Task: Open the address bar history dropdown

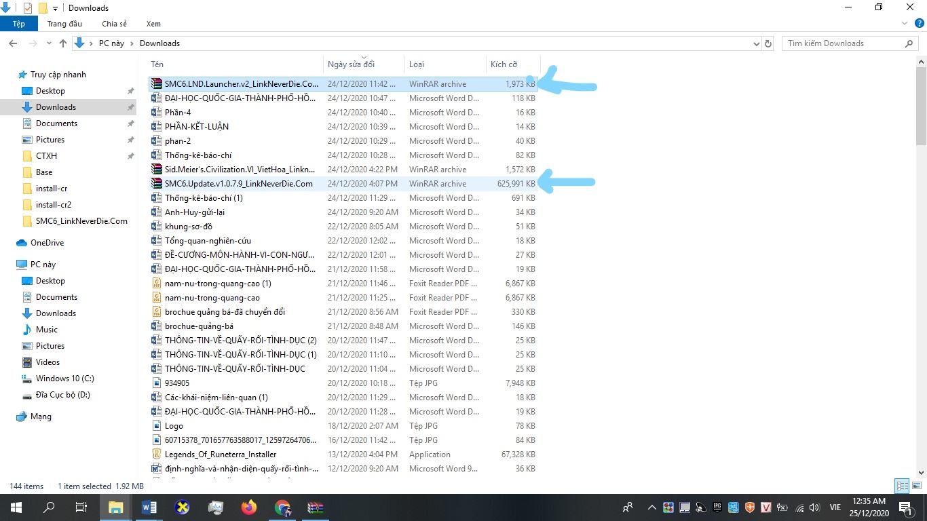Action: pyautogui.click(x=757, y=43)
